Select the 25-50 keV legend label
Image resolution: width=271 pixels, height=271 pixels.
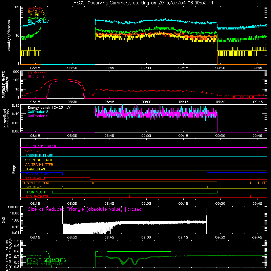click(x=37, y=18)
